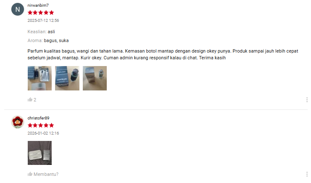Open Montblanc Explorer box and bottle photo
This screenshot has width=311, height=183.
(x=67, y=78)
